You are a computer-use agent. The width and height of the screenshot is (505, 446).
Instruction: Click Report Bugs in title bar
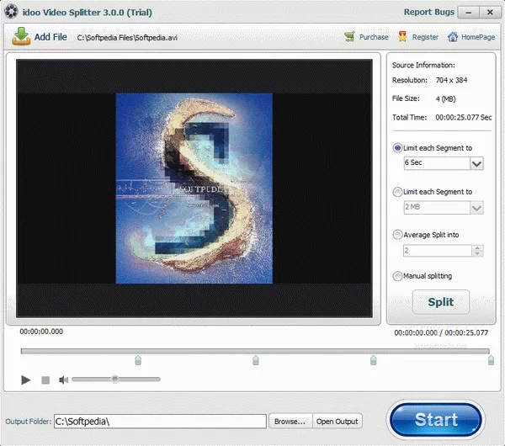tap(428, 13)
